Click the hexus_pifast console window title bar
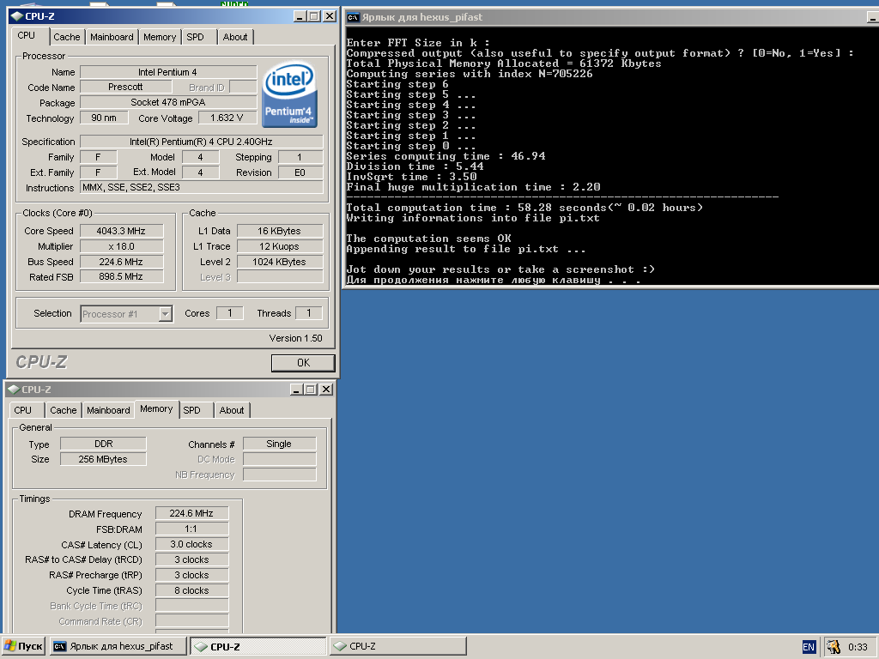Screen dimensions: 879x659 pyautogui.click(x=611, y=17)
